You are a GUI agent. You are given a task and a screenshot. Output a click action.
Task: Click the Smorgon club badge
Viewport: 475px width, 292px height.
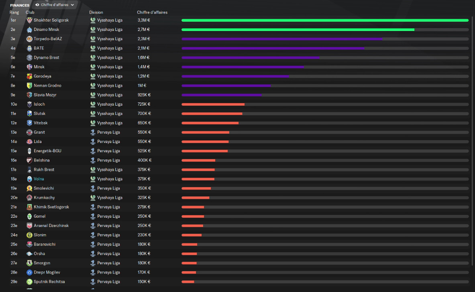coord(29,263)
